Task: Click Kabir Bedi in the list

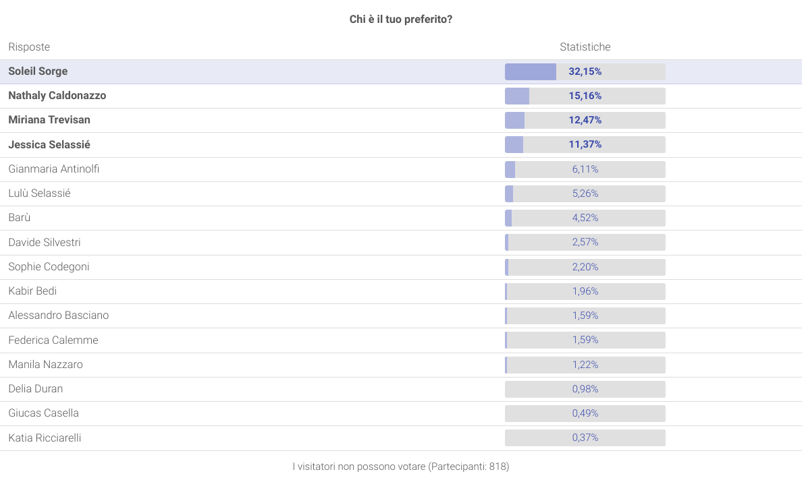Action: click(x=32, y=291)
